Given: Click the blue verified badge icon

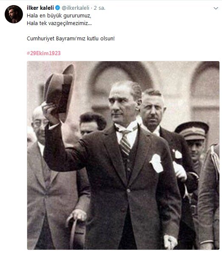Looking at the screenshot, I should [58, 8].
